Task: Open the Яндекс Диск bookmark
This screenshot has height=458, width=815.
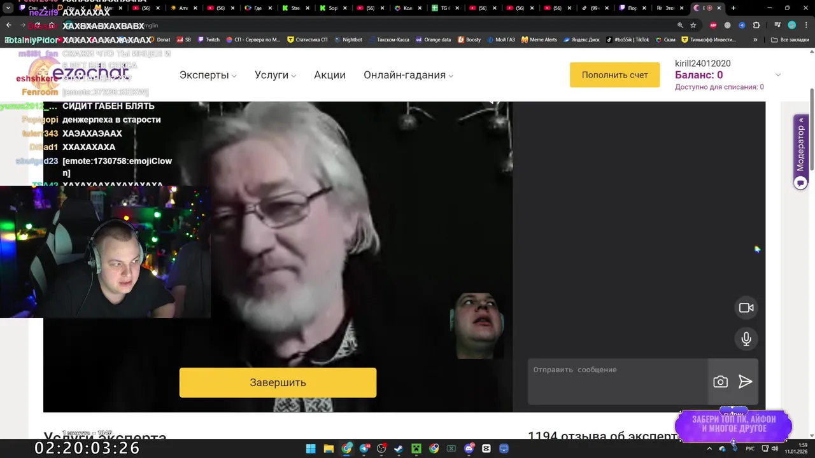Action: [581, 39]
